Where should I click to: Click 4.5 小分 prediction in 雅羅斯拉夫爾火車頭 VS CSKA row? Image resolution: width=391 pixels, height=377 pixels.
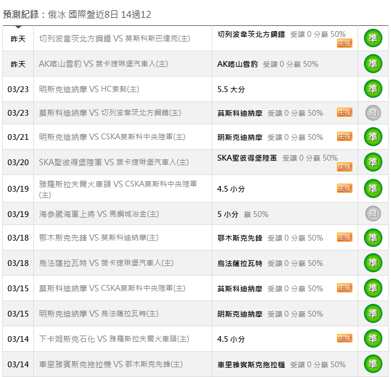tap(231, 189)
